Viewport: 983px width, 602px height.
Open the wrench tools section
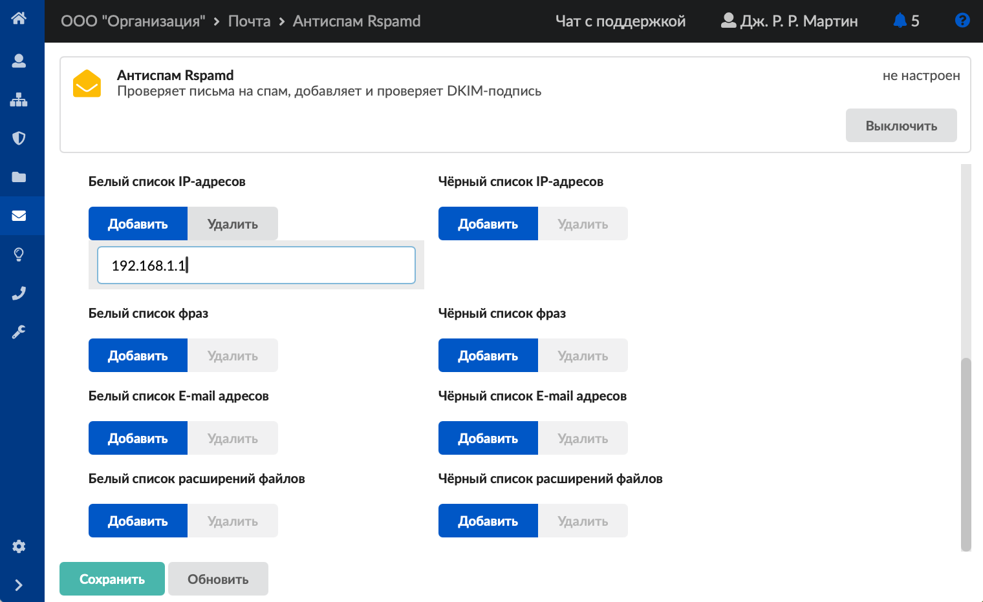19,332
